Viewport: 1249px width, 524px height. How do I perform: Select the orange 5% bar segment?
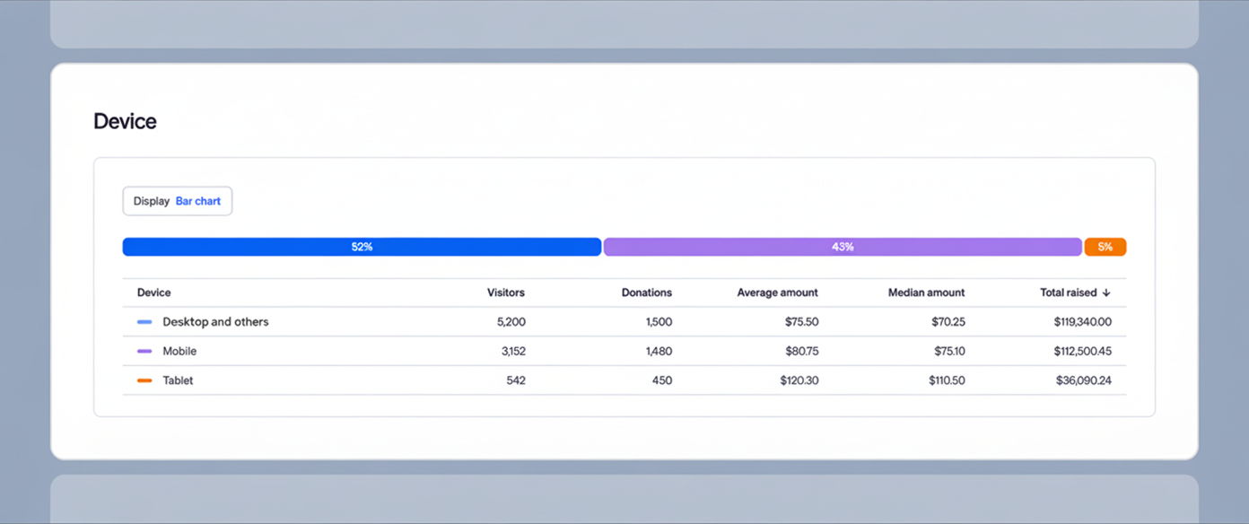click(1105, 246)
